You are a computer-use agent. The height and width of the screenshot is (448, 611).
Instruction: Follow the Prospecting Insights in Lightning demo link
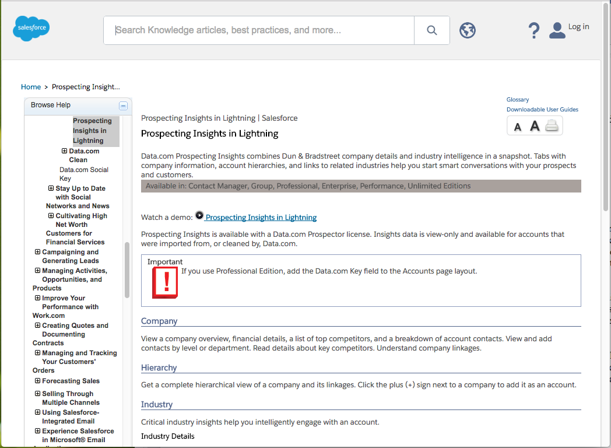pyautogui.click(x=261, y=217)
